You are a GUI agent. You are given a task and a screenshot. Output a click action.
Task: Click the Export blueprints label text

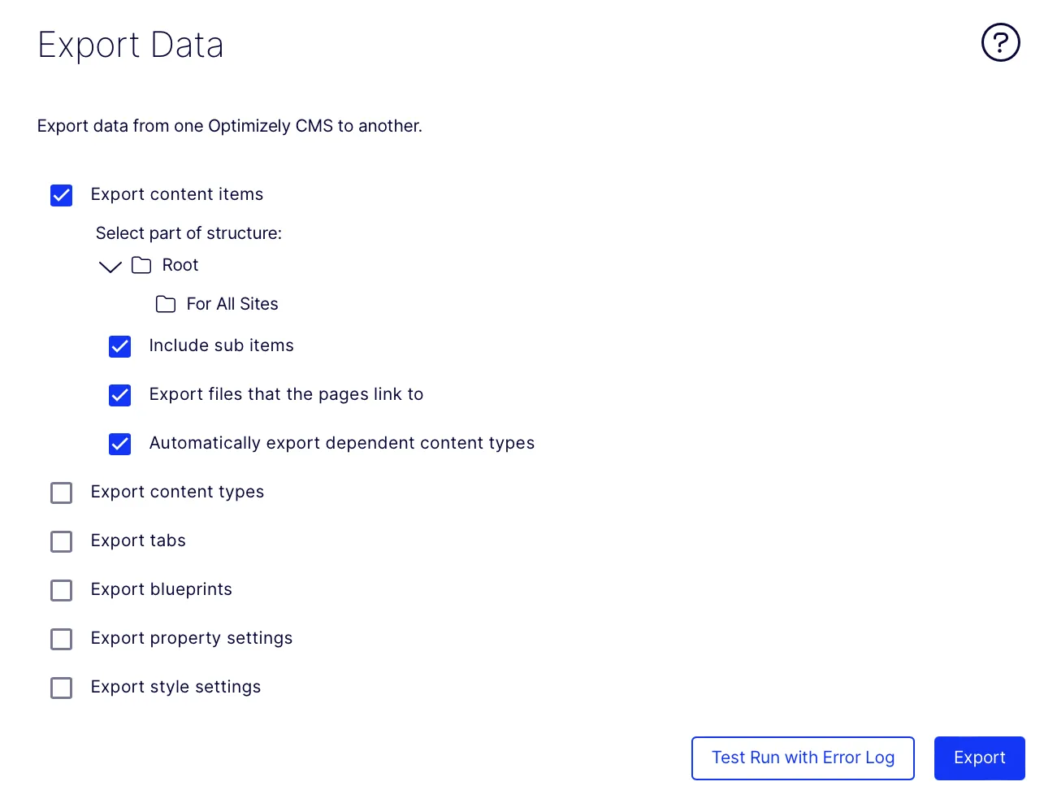(x=162, y=589)
